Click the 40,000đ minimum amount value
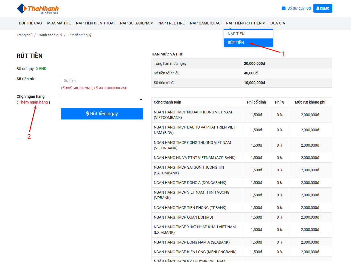 pos(251,73)
